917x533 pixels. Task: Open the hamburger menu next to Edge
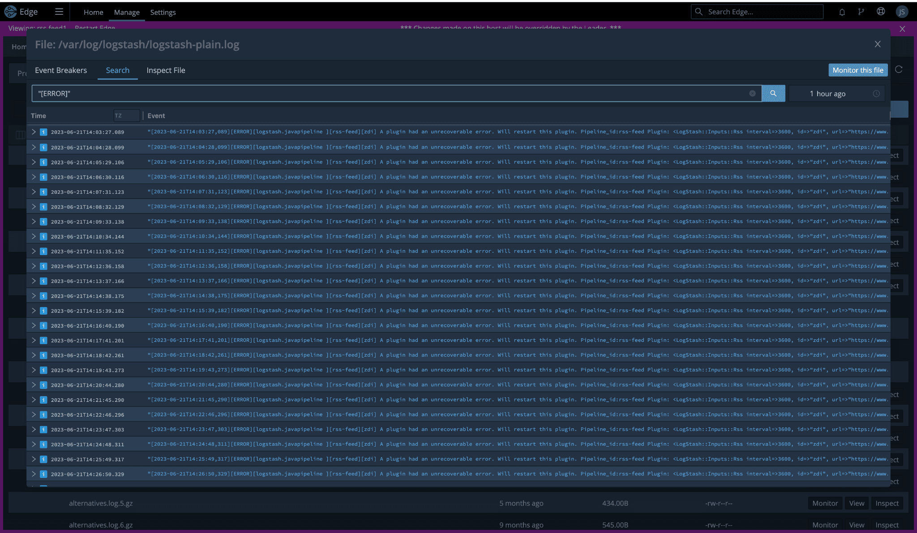click(x=59, y=12)
